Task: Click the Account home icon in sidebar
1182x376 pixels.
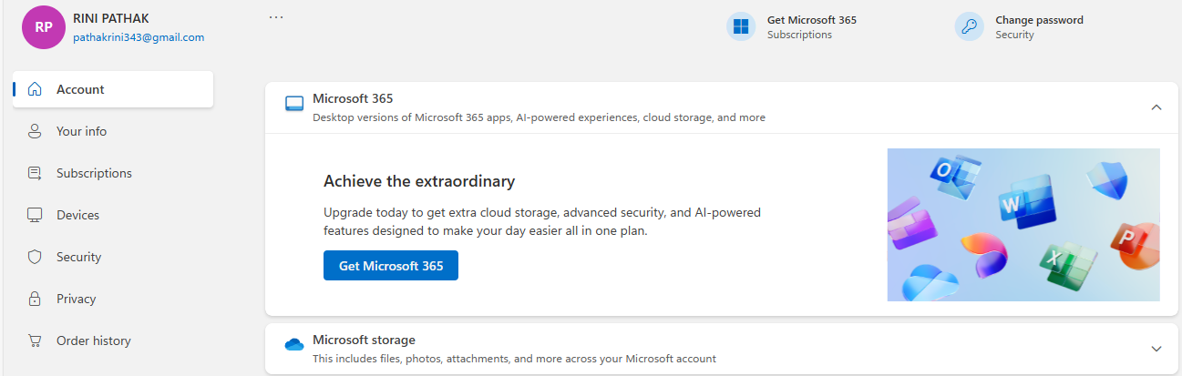Action: pyautogui.click(x=36, y=89)
